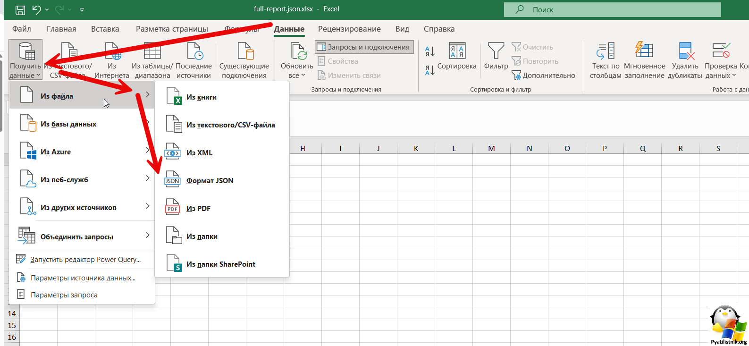Choose Формат JSON submenu option
This screenshot has height=346, width=749.
[x=222, y=181]
